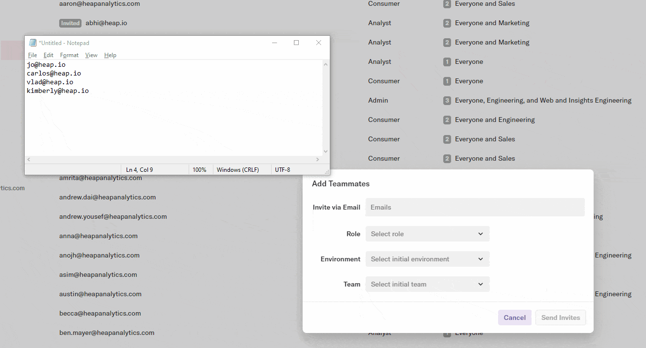
Task: Maximize the Notepad window
Action: (x=296, y=43)
